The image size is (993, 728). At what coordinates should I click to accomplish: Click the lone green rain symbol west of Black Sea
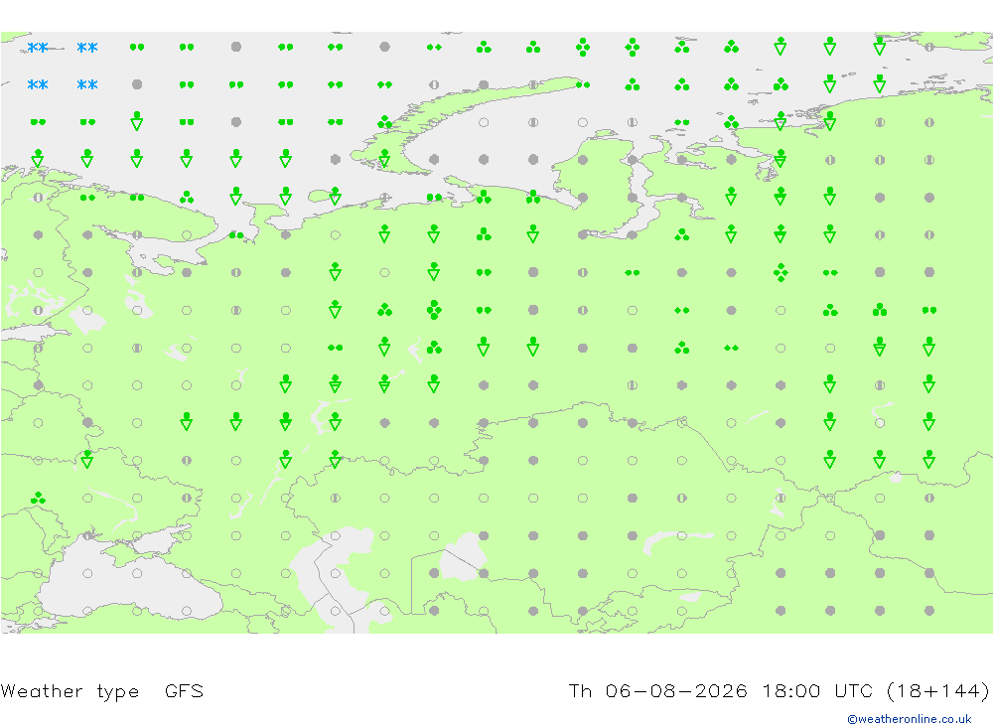coord(38,498)
